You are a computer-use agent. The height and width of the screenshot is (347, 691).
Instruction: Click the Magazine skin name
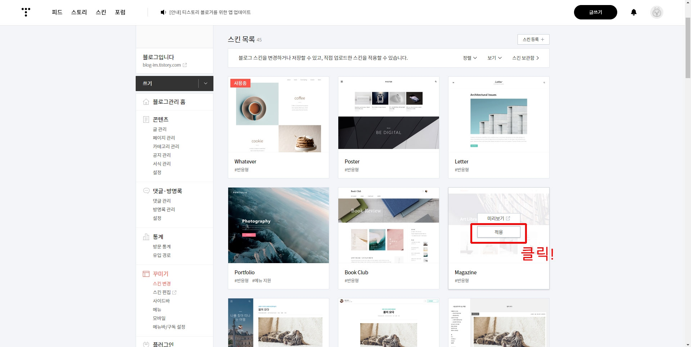pyautogui.click(x=465, y=272)
